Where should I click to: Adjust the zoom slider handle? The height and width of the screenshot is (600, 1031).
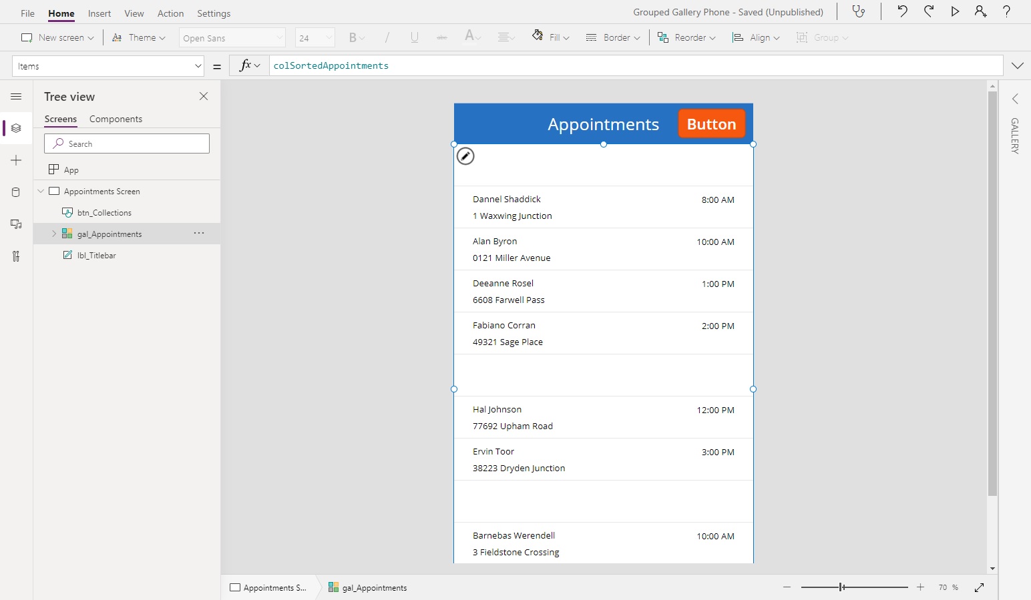point(842,587)
